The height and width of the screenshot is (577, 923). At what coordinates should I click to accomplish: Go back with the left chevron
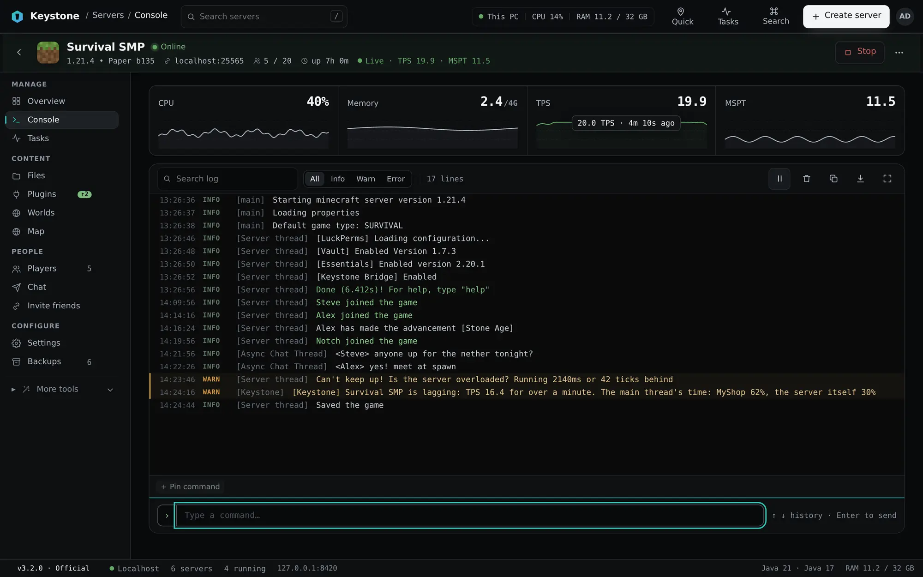pos(19,52)
